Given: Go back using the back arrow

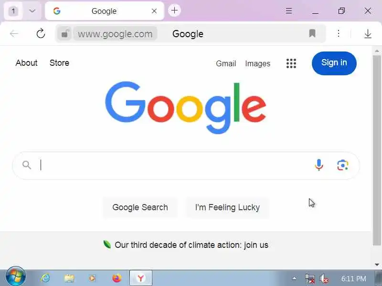Looking at the screenshot, I should coord(14,33).
